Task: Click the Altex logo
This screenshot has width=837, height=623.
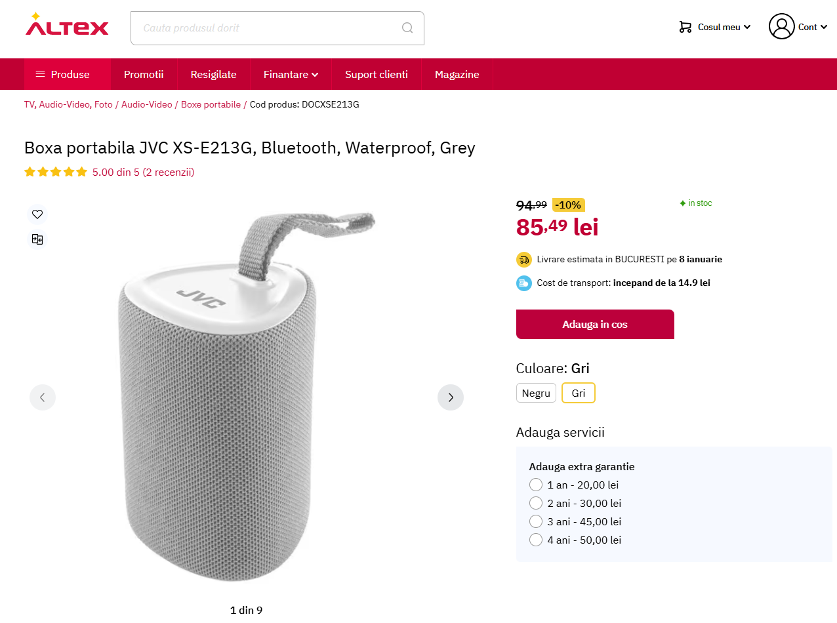Action: pyautogui.click(x=67, y=25)
